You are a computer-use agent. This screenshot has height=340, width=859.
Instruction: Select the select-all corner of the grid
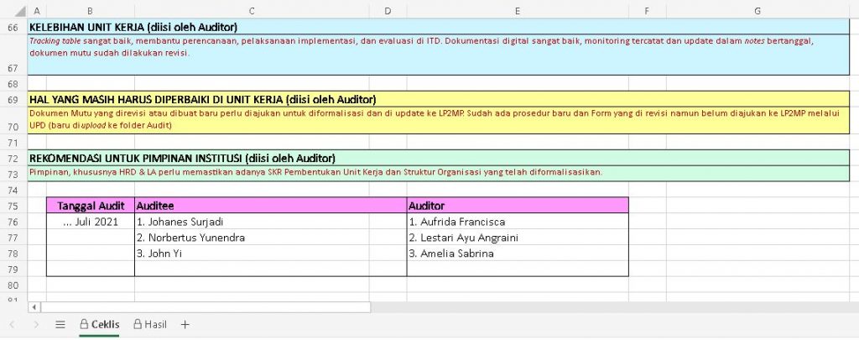click(x=13, y=10)
